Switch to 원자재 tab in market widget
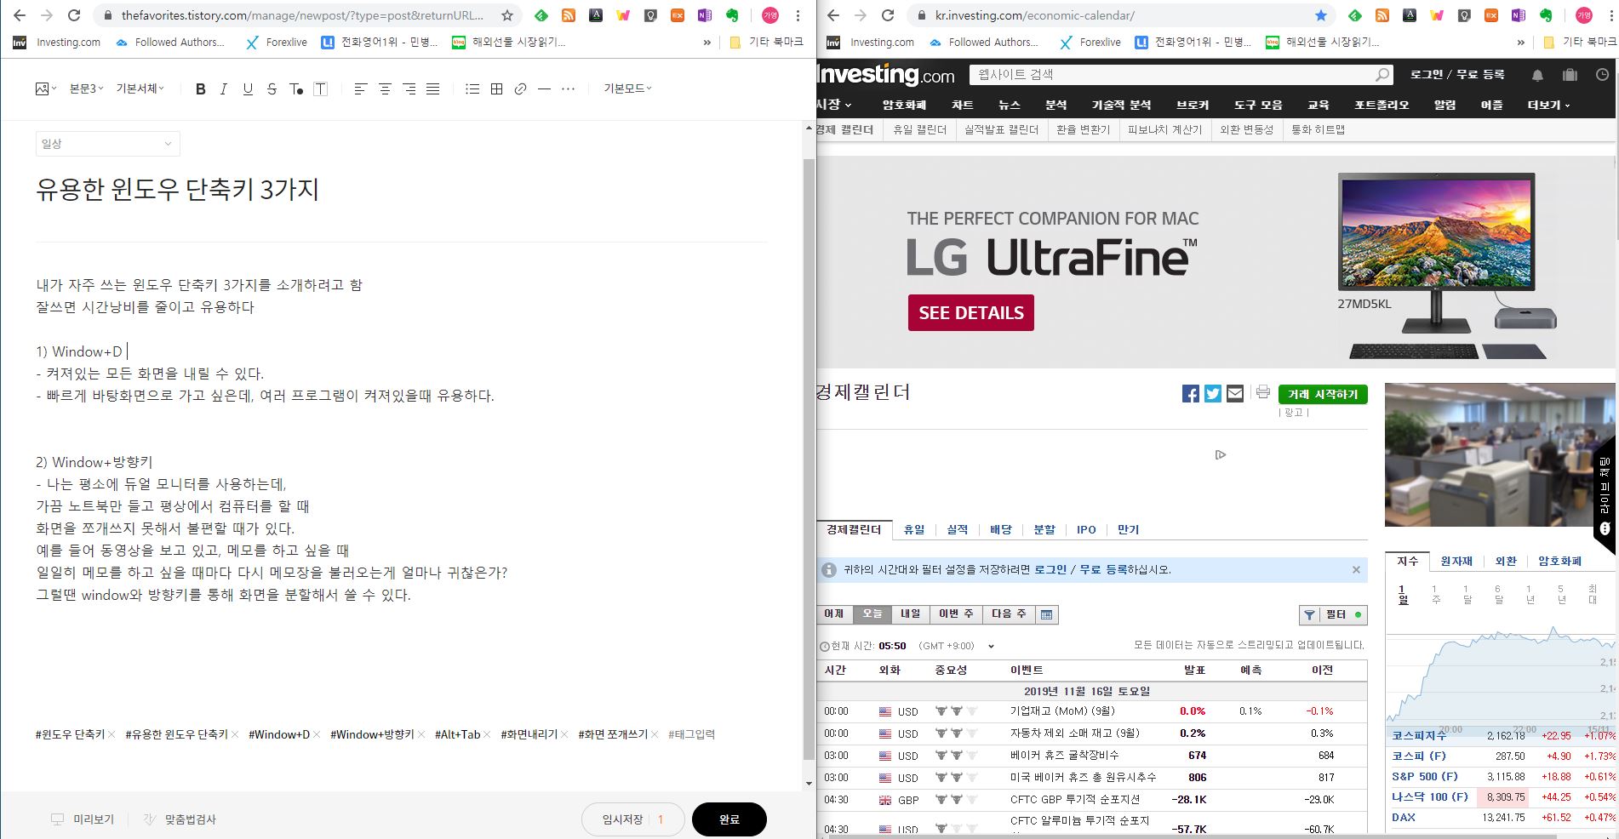The height and width of the screenshot is (839, 1619). pos(1456,561)
